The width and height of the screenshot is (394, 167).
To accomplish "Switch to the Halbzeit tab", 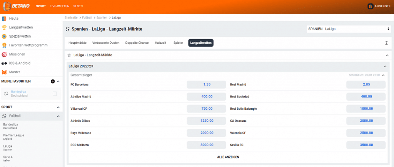I will pyautogui.click(x=160, y=43).
